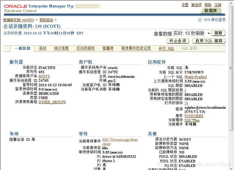Click OS process ID 24752

point(113,72)
